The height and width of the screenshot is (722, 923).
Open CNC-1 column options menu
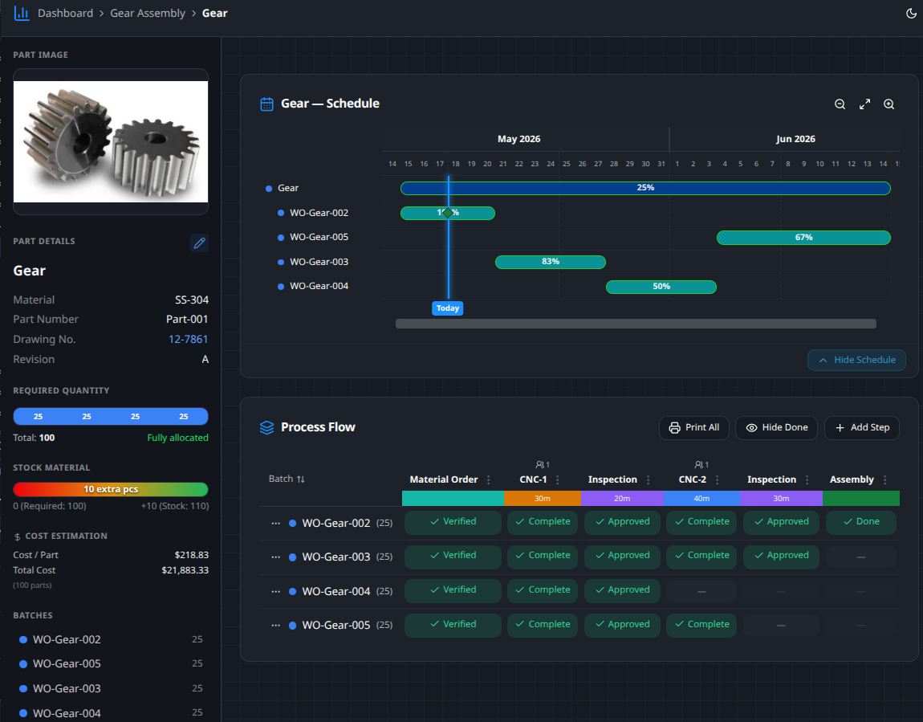click(558, 479)
